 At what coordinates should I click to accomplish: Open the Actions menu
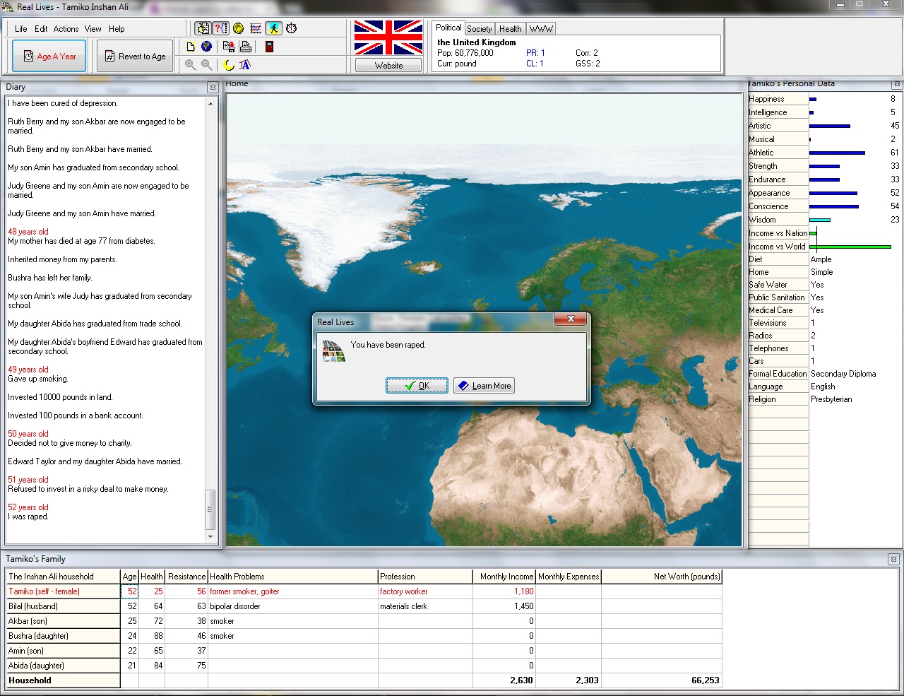coord(66,29)
